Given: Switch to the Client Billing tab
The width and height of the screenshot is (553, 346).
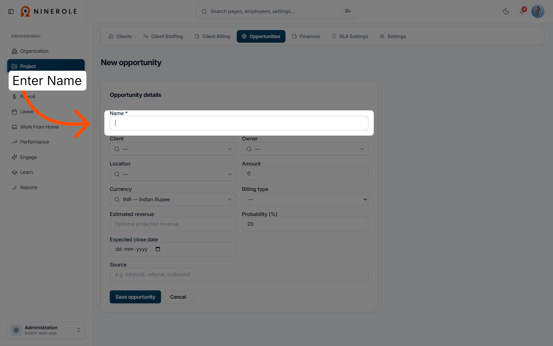Looking at the screenshot, I should click(212, 36).
